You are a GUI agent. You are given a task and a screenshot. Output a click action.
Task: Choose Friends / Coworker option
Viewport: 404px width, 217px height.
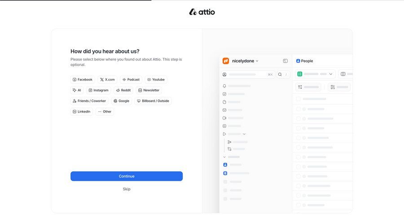[89, 101]
